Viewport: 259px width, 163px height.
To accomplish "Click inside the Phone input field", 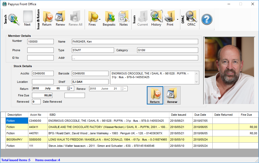I will click(40, 50).
